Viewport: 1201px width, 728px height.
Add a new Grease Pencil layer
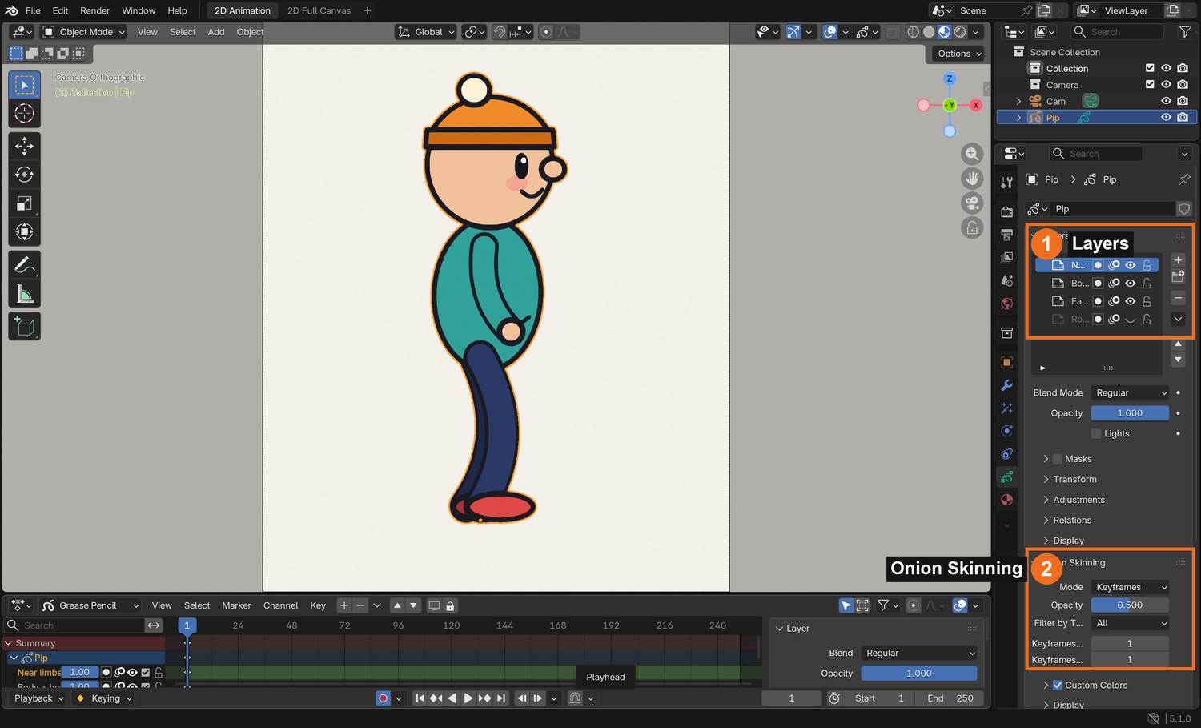1178,260
